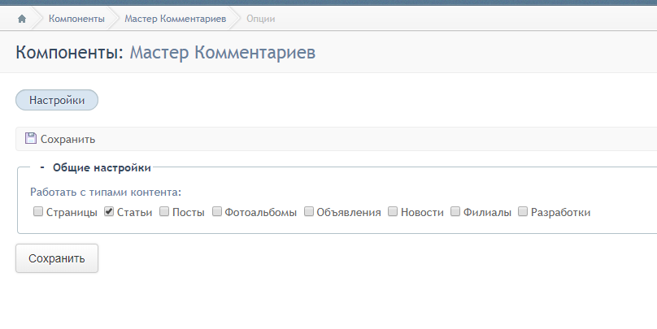The height and width of the screenshot is (329, 657).
Task: Toggle the Новости checkbox
Action: point(393,211)
